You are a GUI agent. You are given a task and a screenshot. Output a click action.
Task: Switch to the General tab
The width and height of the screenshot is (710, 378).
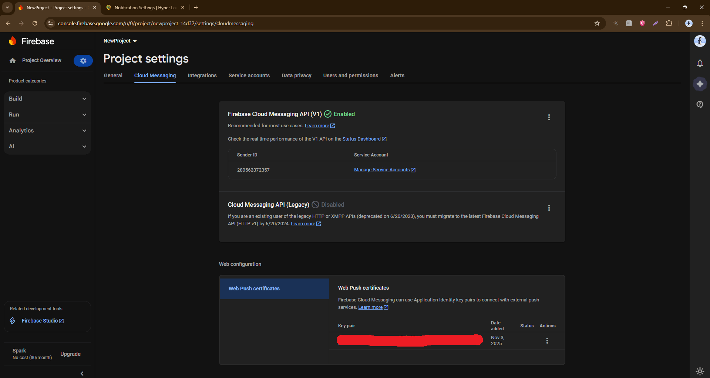[113, 75]
